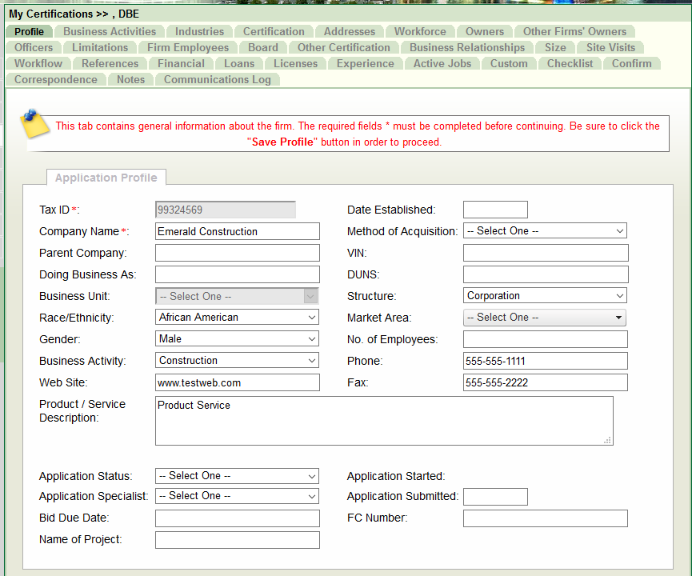
Task: Go to the Site Visits tab
Action: (610, 48)
